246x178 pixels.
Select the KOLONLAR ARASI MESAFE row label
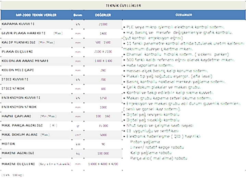(x=25, y=60)
